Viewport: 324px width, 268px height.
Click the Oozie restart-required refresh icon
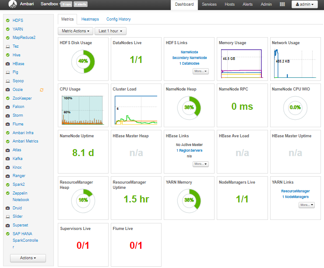point(42,90)
